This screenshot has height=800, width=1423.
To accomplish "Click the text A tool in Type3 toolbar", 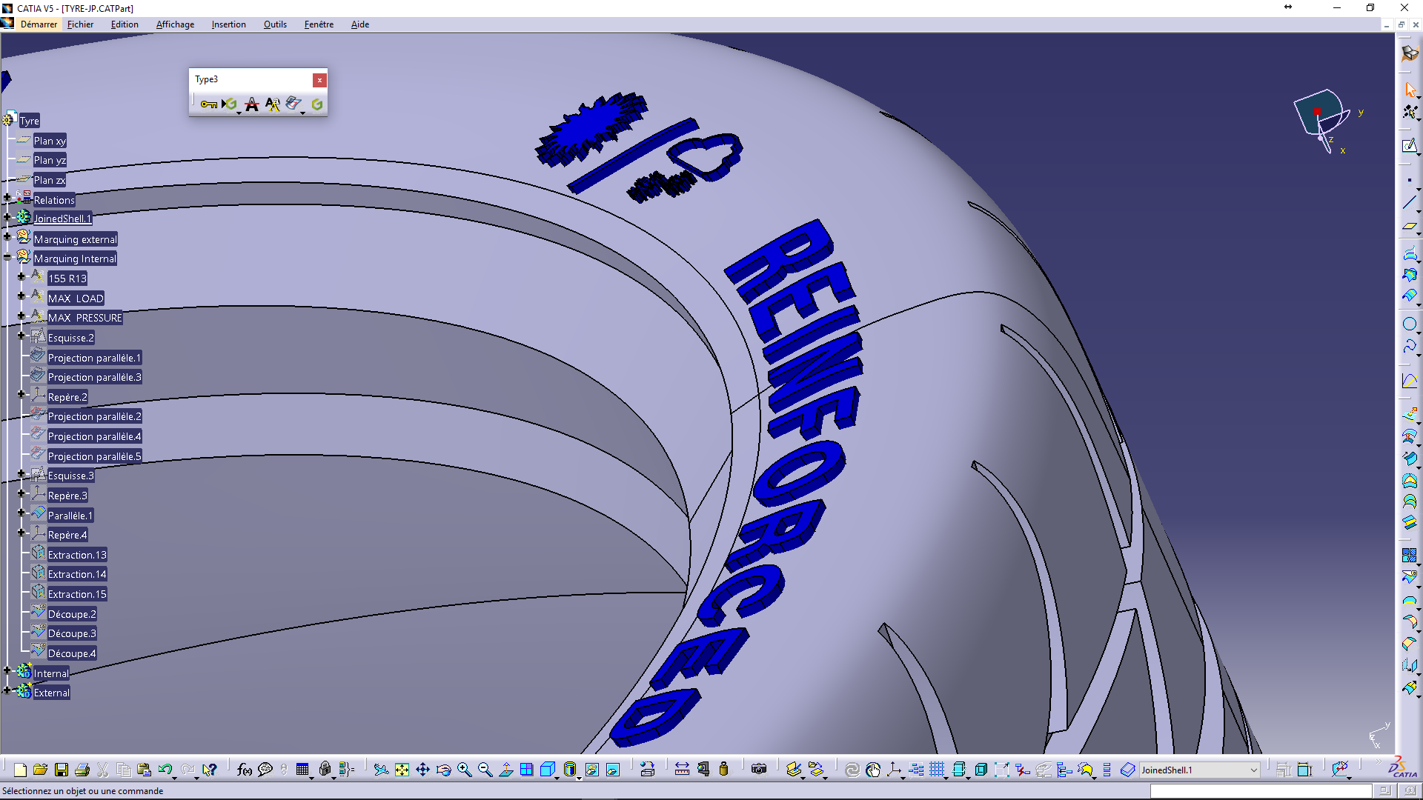I will coord(252,104).
